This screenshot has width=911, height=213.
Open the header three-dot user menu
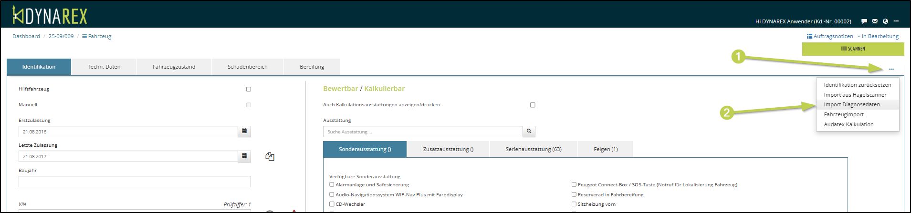tap(896, 21)
